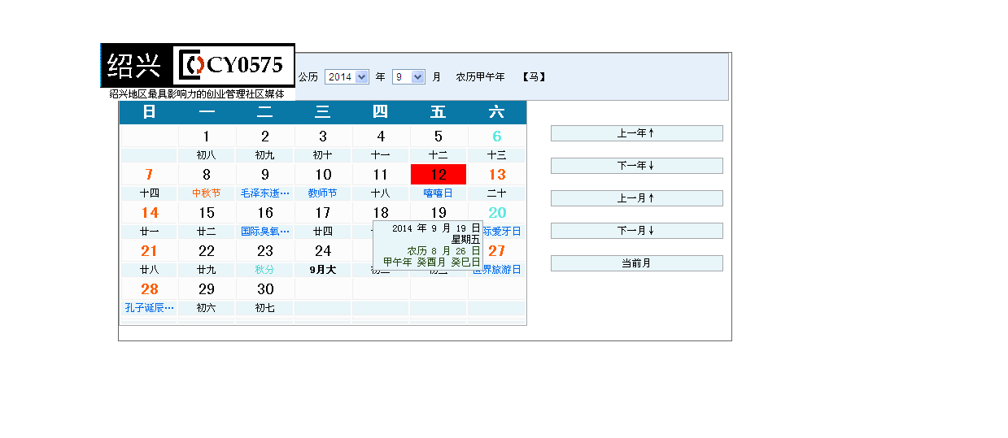Select date 10 on the calendar
The image size is (1008, 438).
coord(323,175)
